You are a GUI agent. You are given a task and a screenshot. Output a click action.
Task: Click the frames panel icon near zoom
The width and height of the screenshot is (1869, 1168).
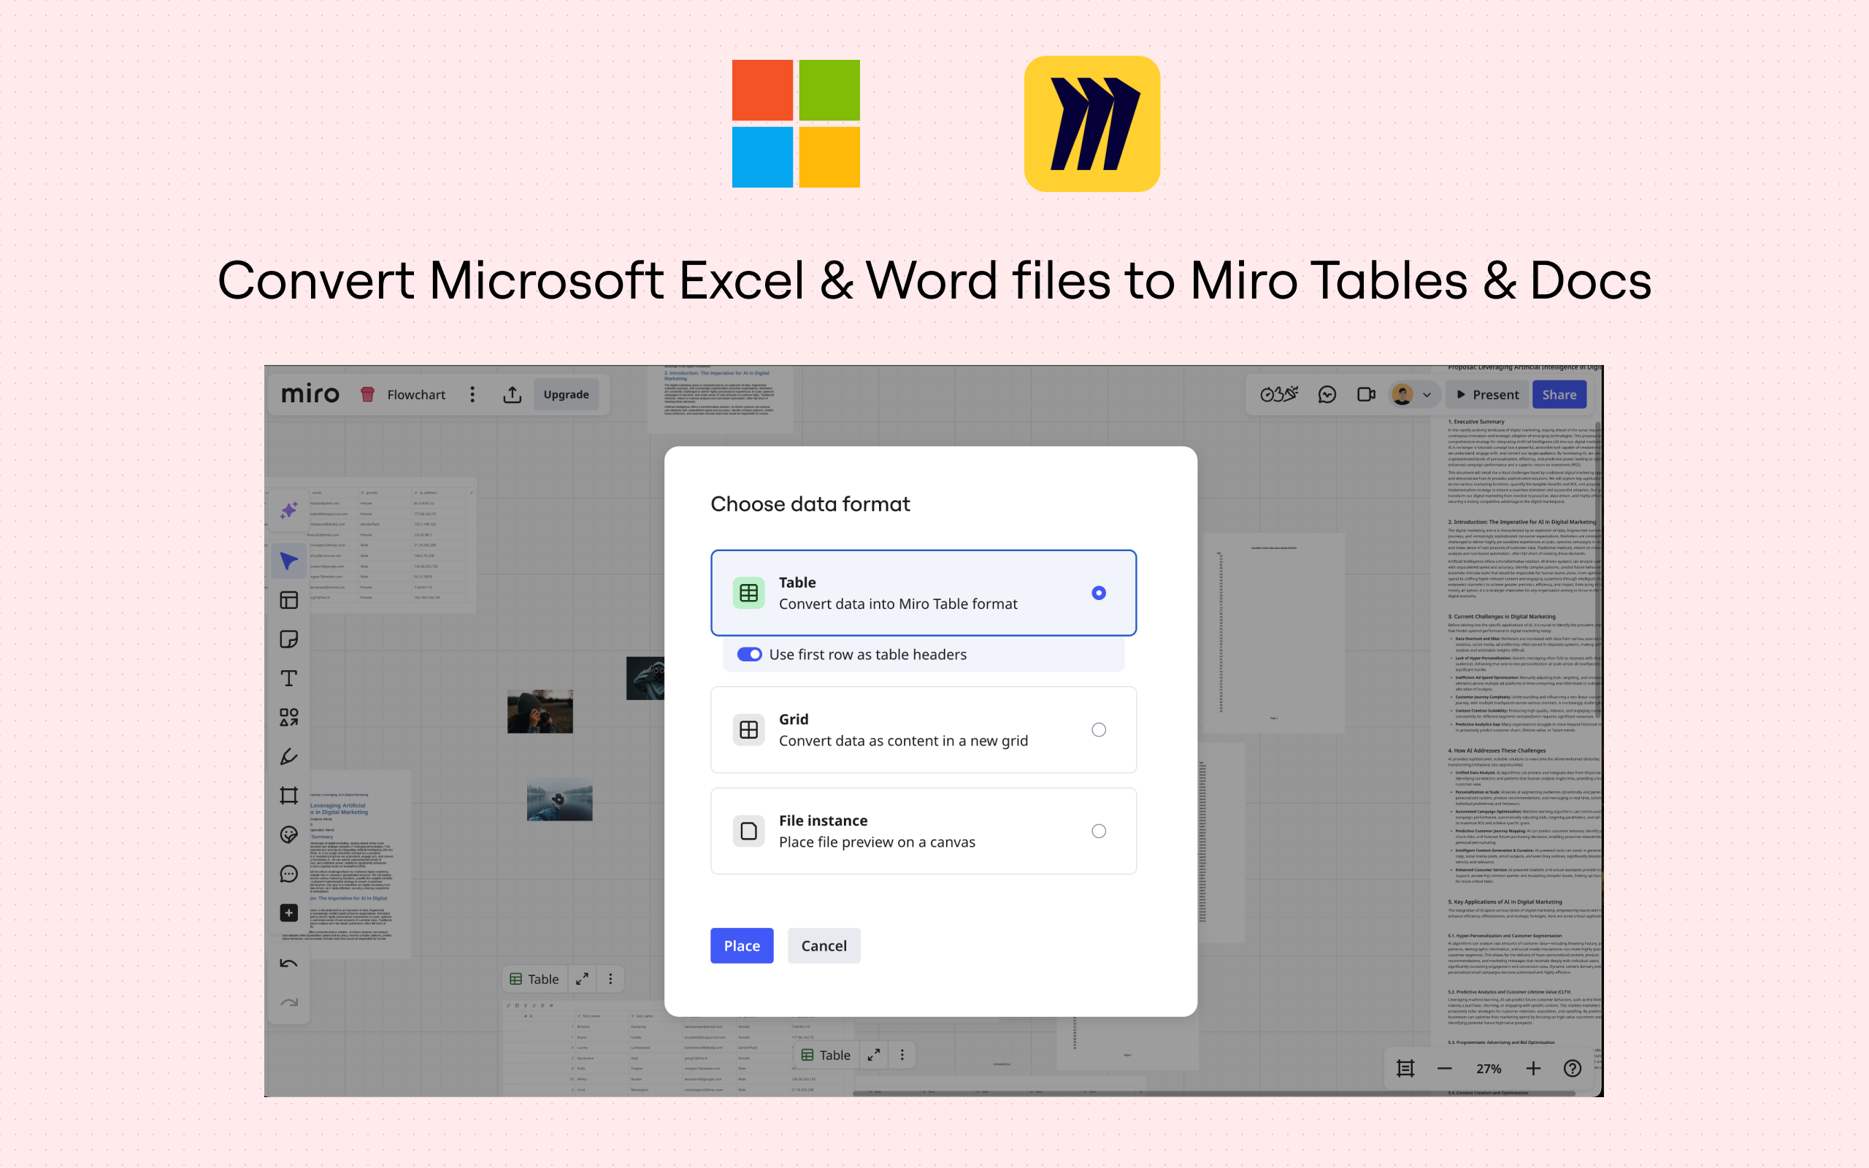click(1405, 1068)
